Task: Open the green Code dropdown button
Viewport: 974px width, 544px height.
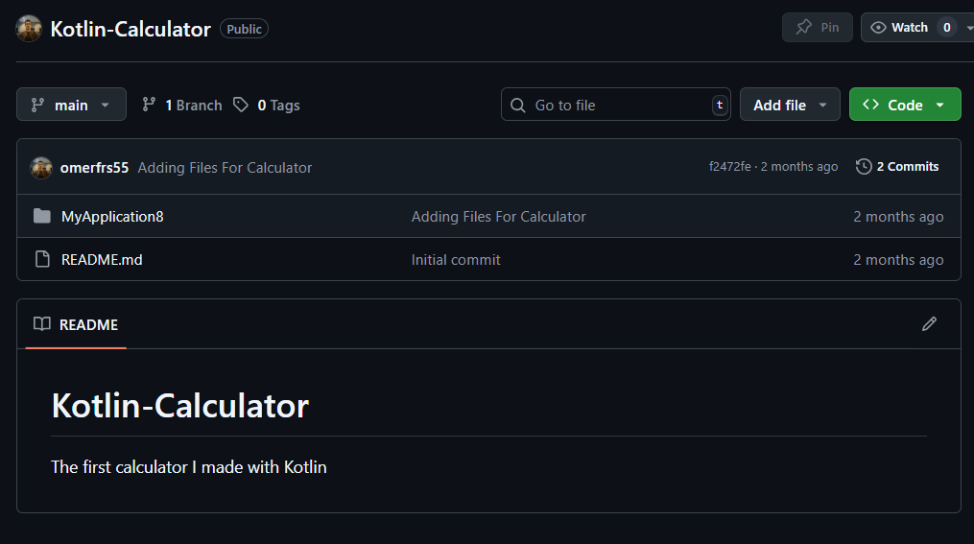Action: [905, 105]
